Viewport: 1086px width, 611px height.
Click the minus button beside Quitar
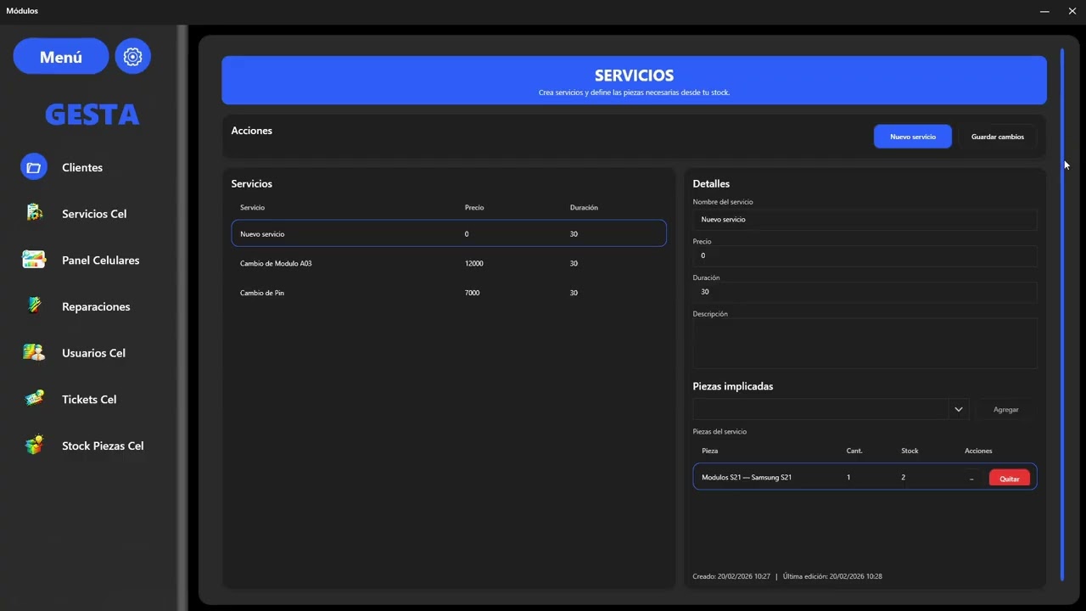[x=971, y=479]
